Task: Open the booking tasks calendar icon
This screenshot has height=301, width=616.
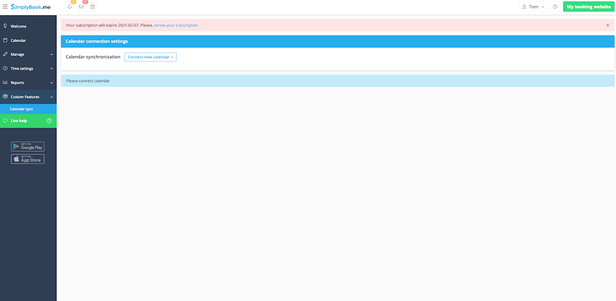Action: [93, 7]
